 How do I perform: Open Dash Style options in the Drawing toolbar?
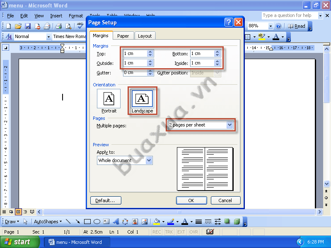[208, 222]
